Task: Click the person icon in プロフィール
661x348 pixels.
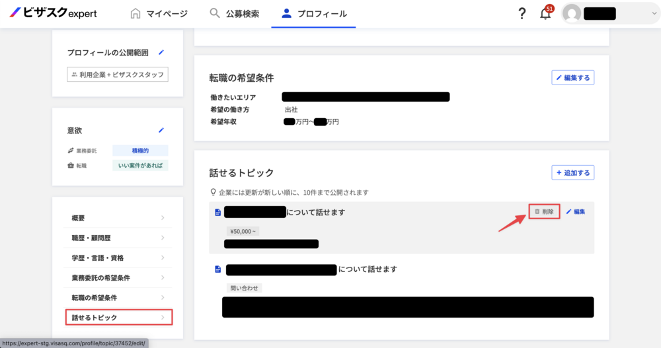Action: pyautogui.click(x=286, y=13)
